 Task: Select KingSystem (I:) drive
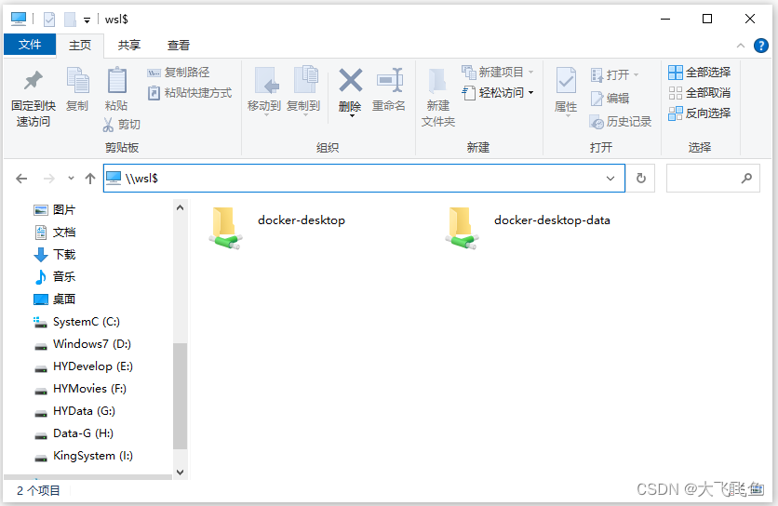tap(84, 456)
